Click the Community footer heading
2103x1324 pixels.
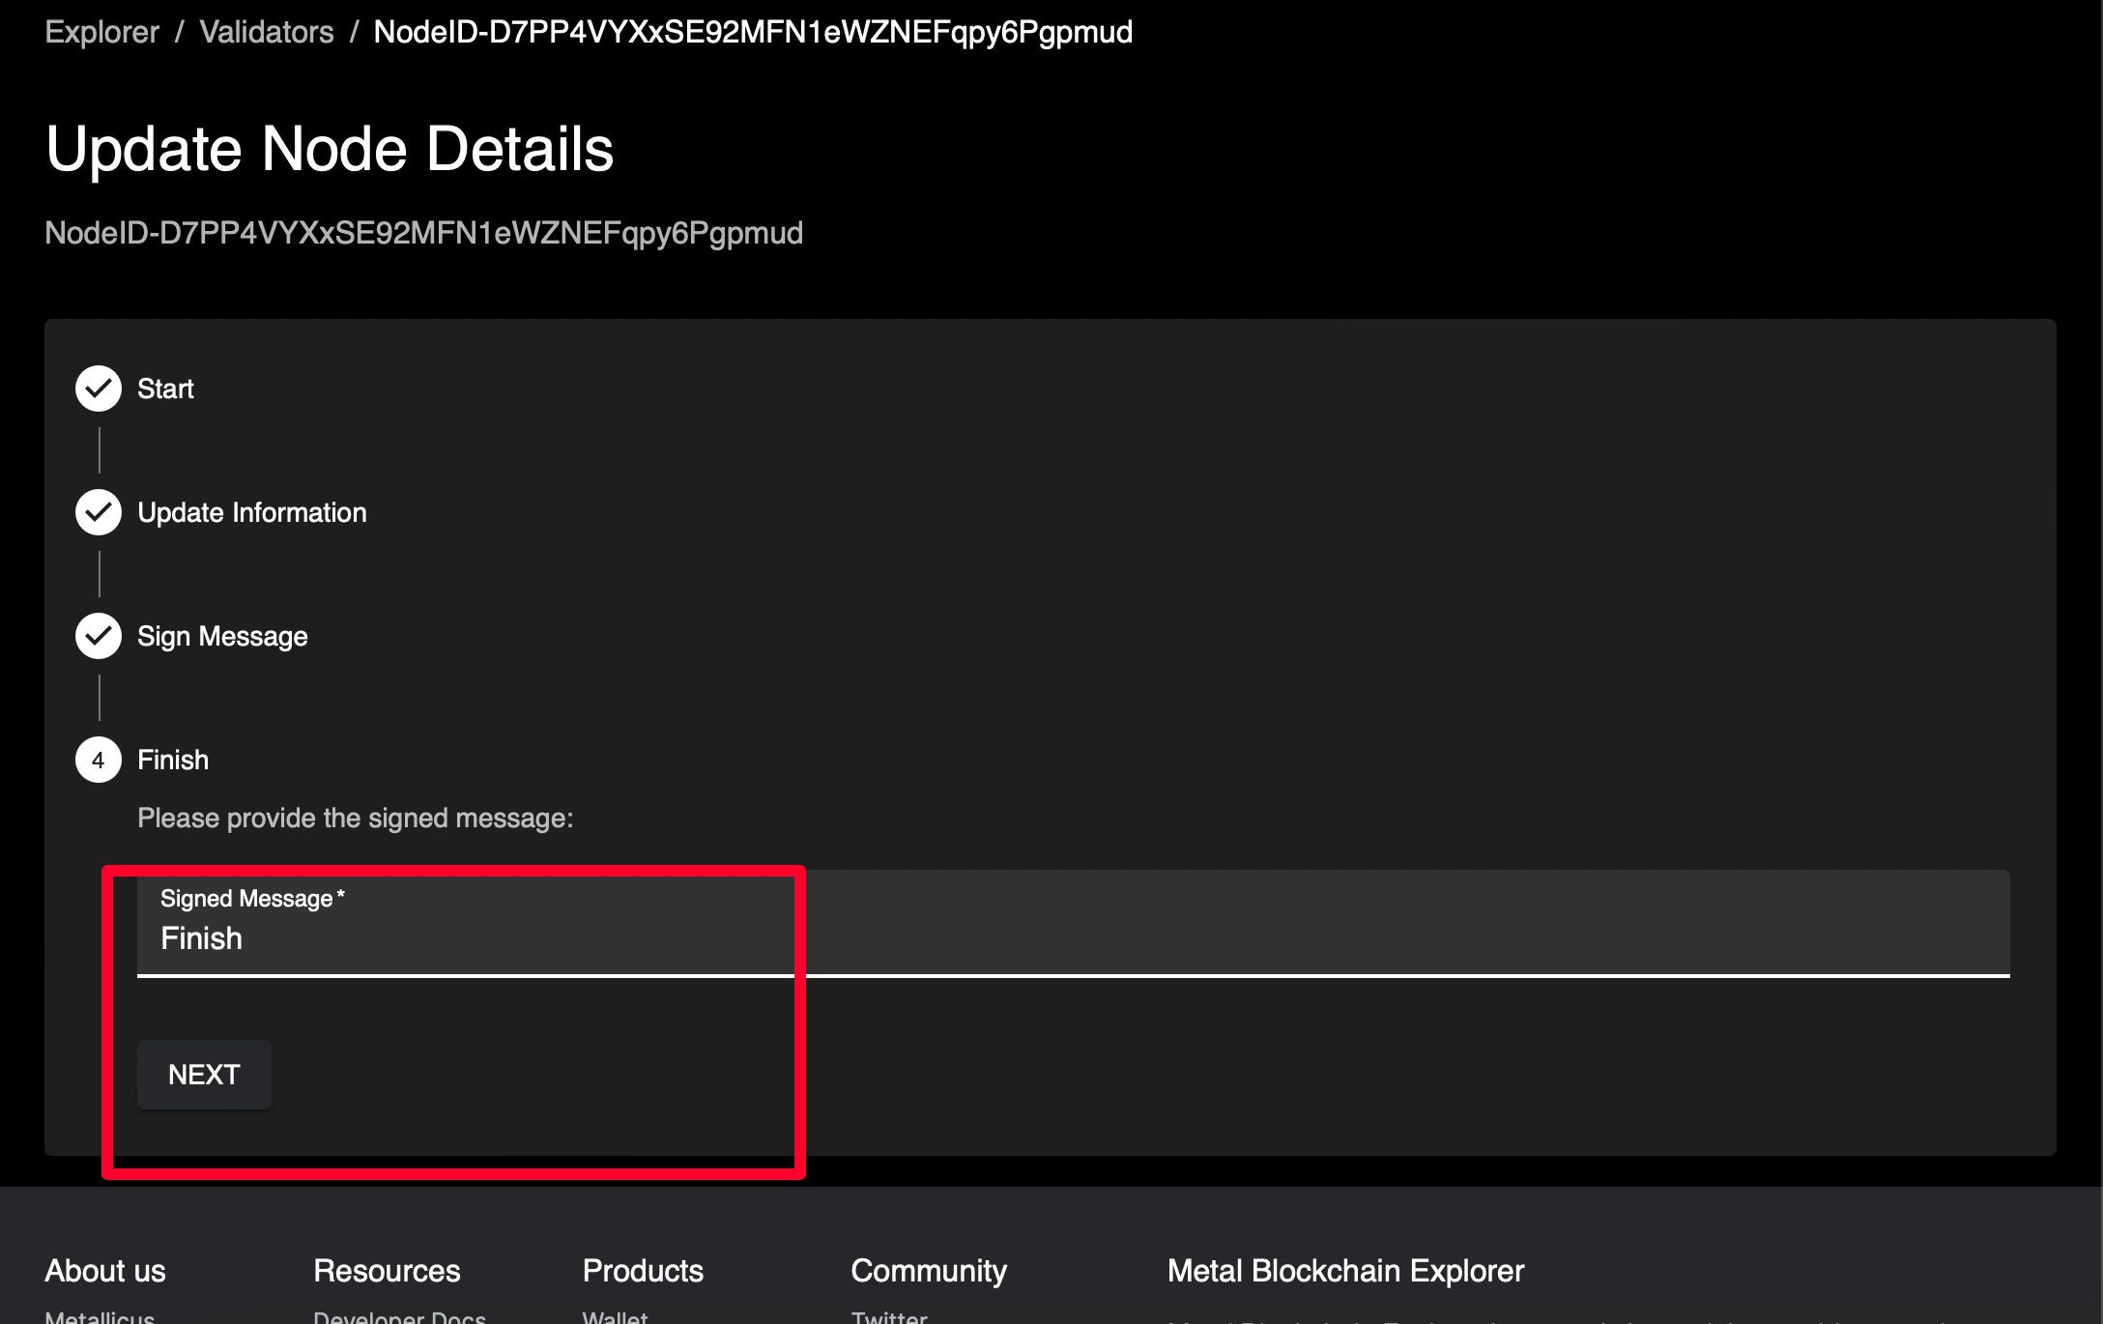(928, 1270)
